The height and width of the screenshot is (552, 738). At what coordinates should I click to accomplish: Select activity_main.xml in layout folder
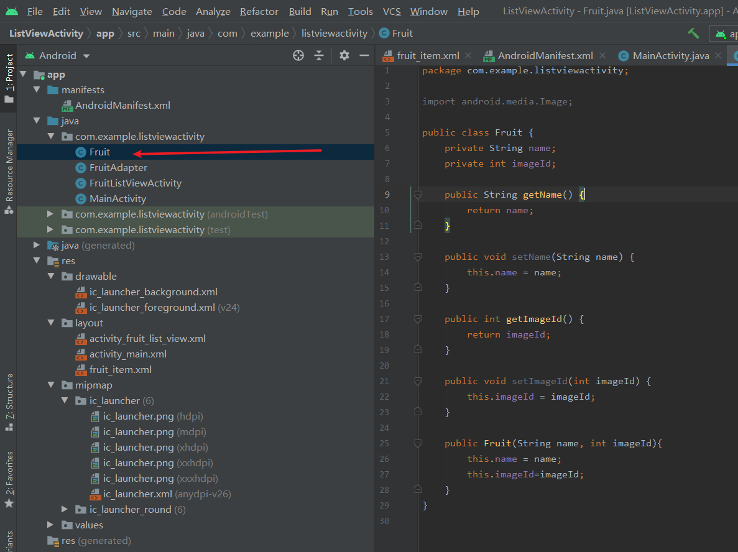(128, 354)
